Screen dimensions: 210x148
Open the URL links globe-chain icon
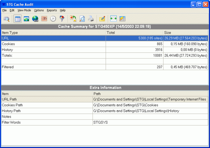click(35, 19)
